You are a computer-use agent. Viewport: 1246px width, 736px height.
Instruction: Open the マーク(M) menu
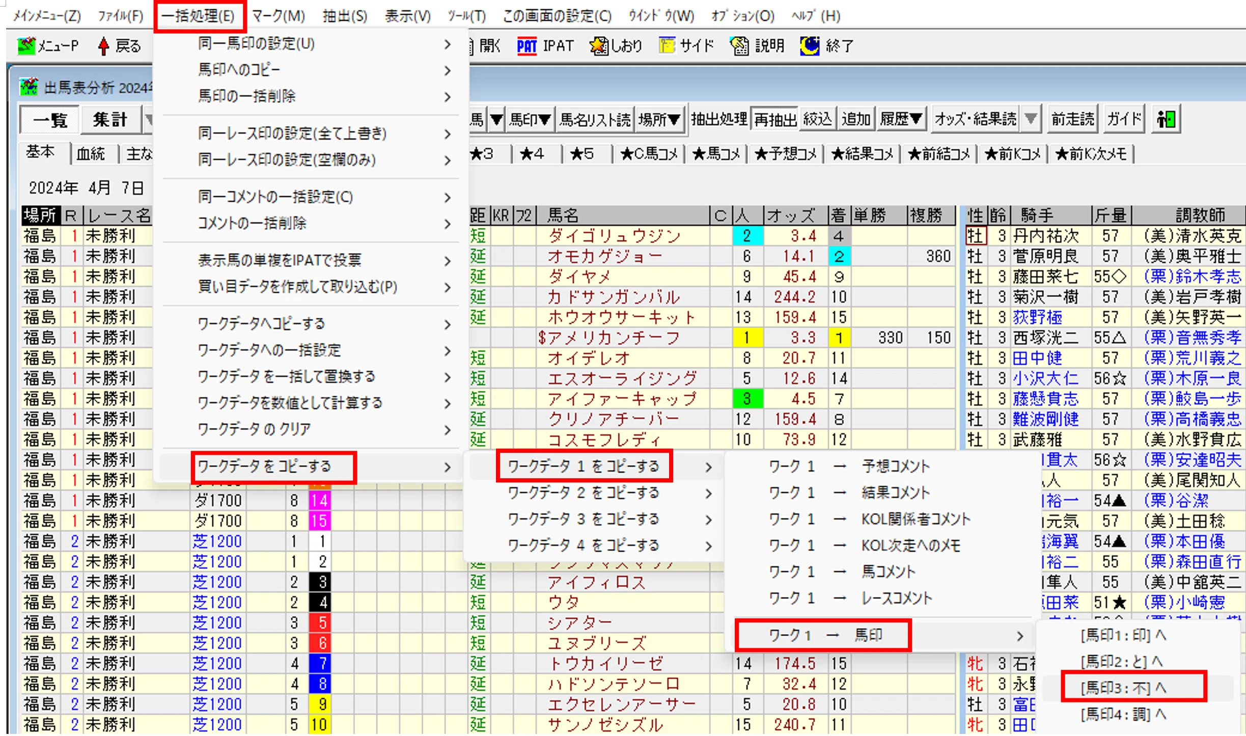point(278,16)
